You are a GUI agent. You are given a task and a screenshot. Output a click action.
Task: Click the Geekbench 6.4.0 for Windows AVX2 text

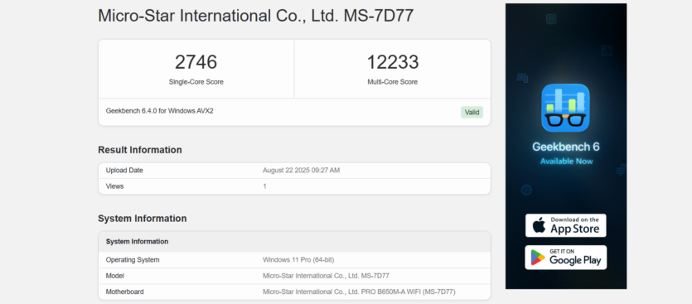(x=159, y=111)
